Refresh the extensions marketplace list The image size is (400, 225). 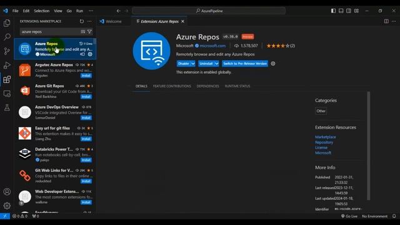[82, 21]
